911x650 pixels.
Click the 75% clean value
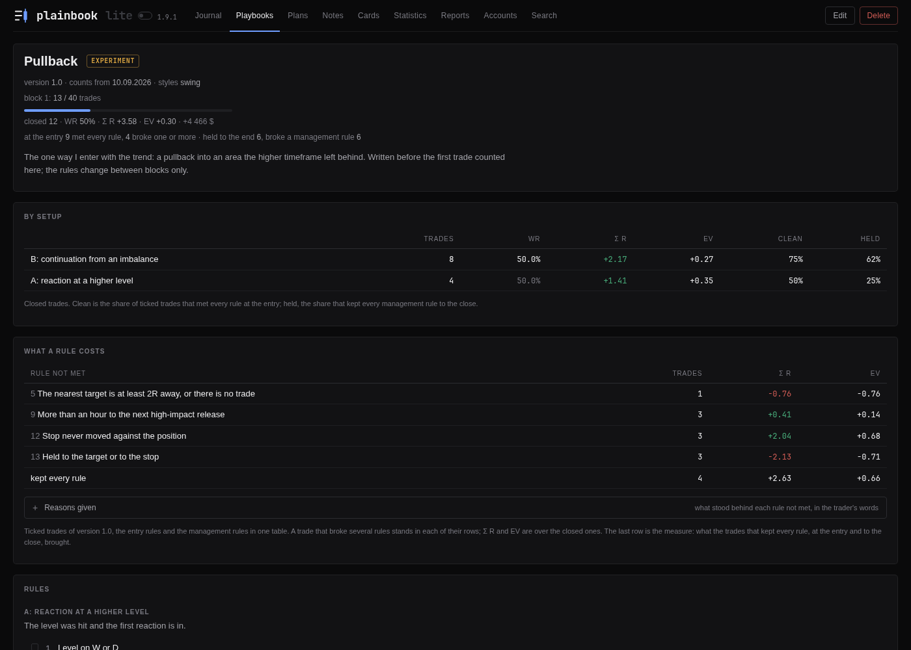click(795, 259)
